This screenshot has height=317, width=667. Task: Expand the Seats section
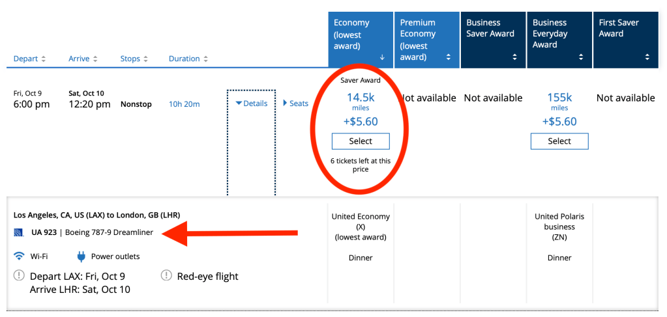pos(295,103)
